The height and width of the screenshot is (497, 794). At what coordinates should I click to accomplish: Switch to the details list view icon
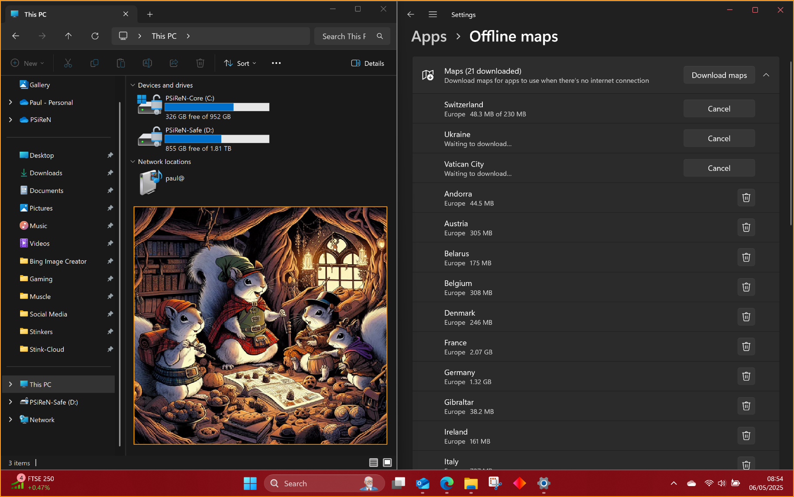[374, 463]
